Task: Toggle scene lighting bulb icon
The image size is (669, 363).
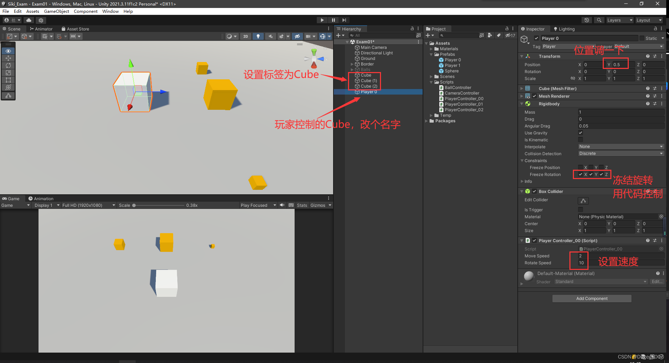Action: click(x=258, y=36)
